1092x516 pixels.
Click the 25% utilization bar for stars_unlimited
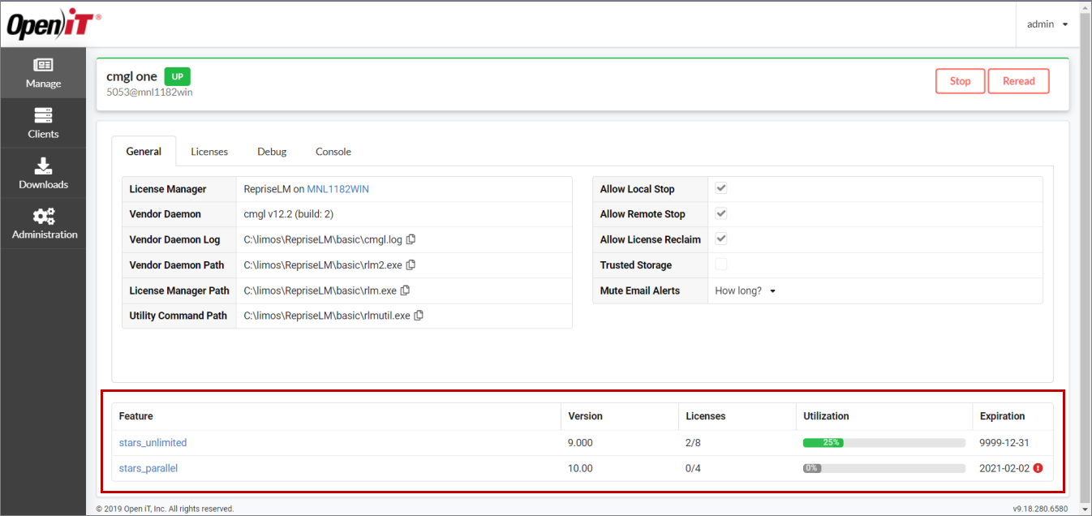click(x=884, y=443)
